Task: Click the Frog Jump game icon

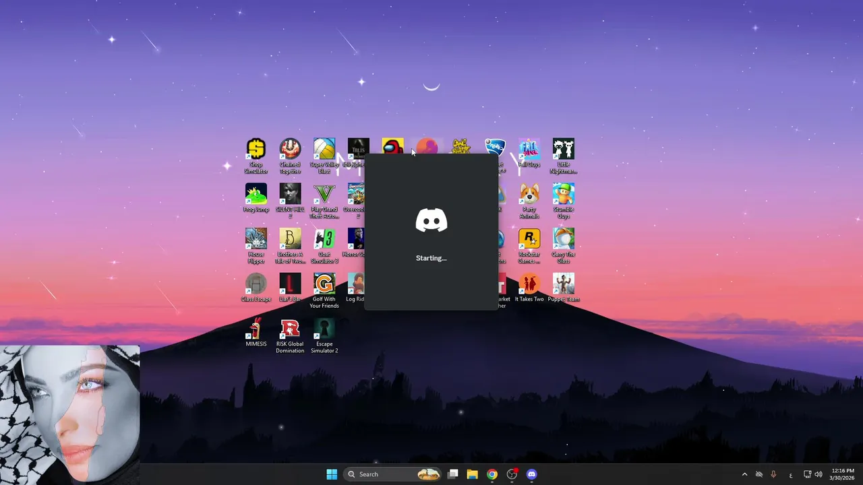Action: tap(256, 198)
